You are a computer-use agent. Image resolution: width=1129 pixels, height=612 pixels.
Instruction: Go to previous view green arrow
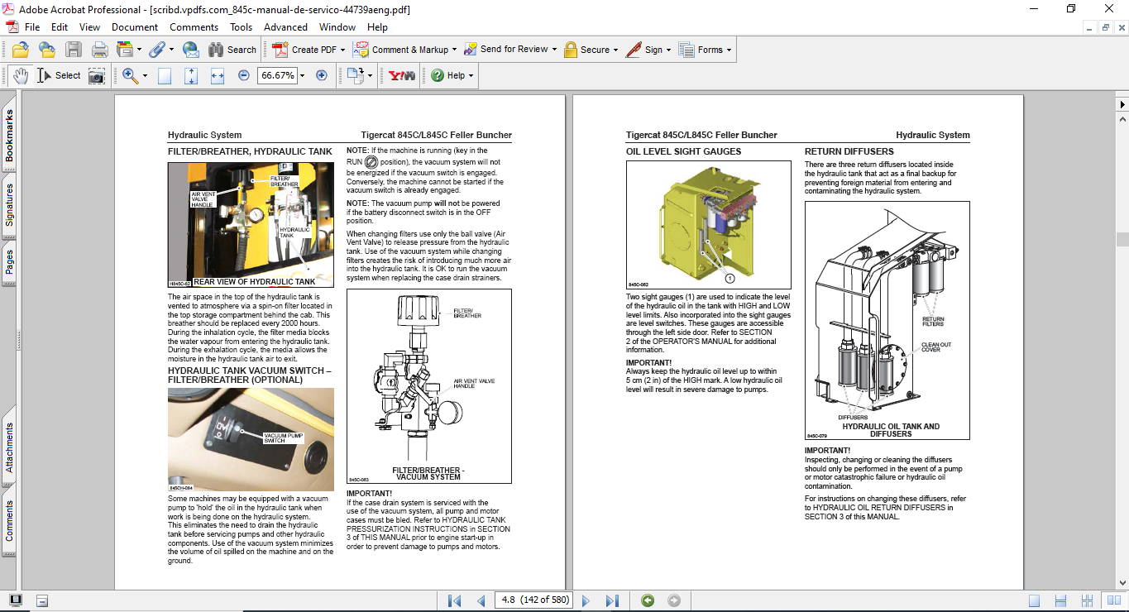point(648,600)
